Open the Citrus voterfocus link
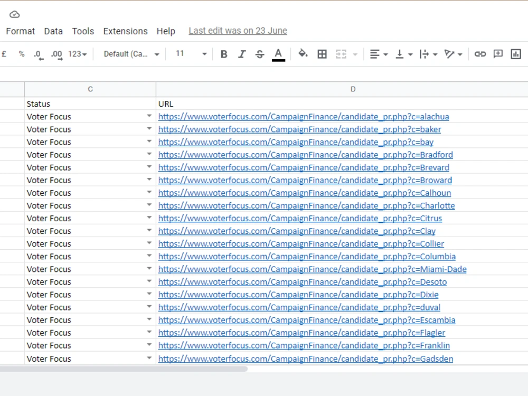528x396 pixels. (x=300, y=218)
